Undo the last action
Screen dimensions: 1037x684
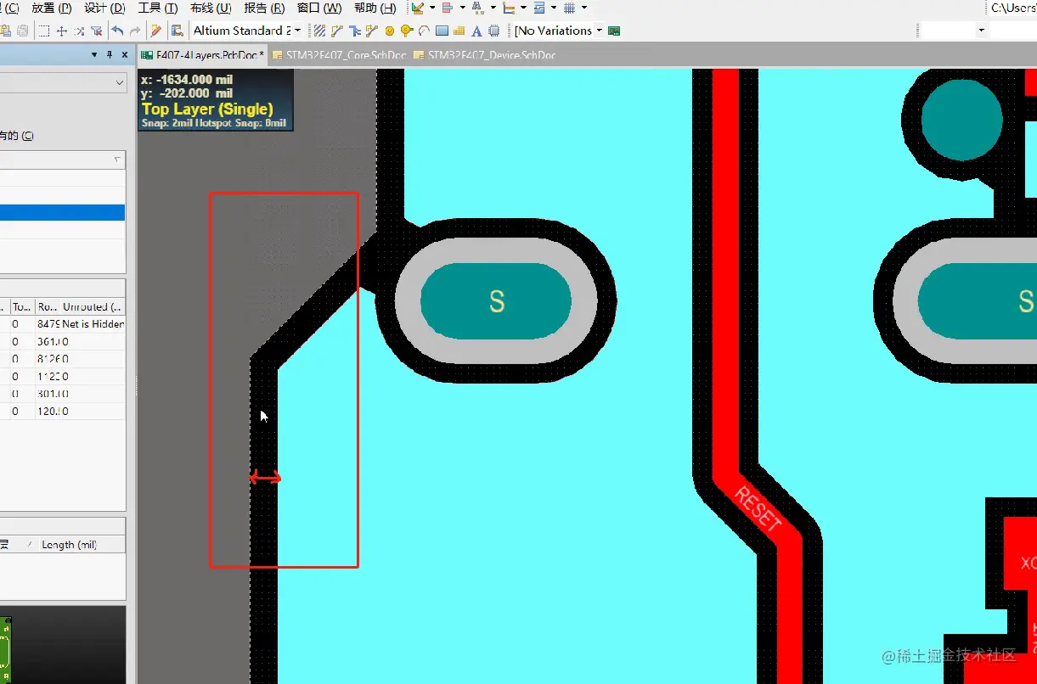[117, 31]
